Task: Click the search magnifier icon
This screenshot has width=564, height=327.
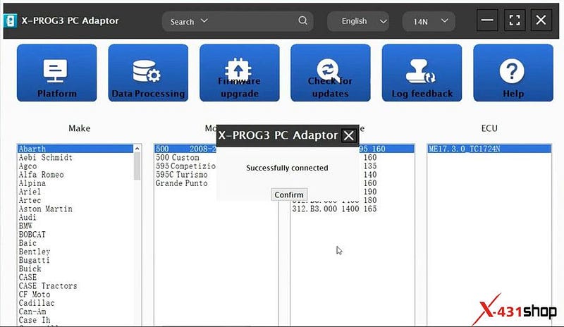Action: 303,21
